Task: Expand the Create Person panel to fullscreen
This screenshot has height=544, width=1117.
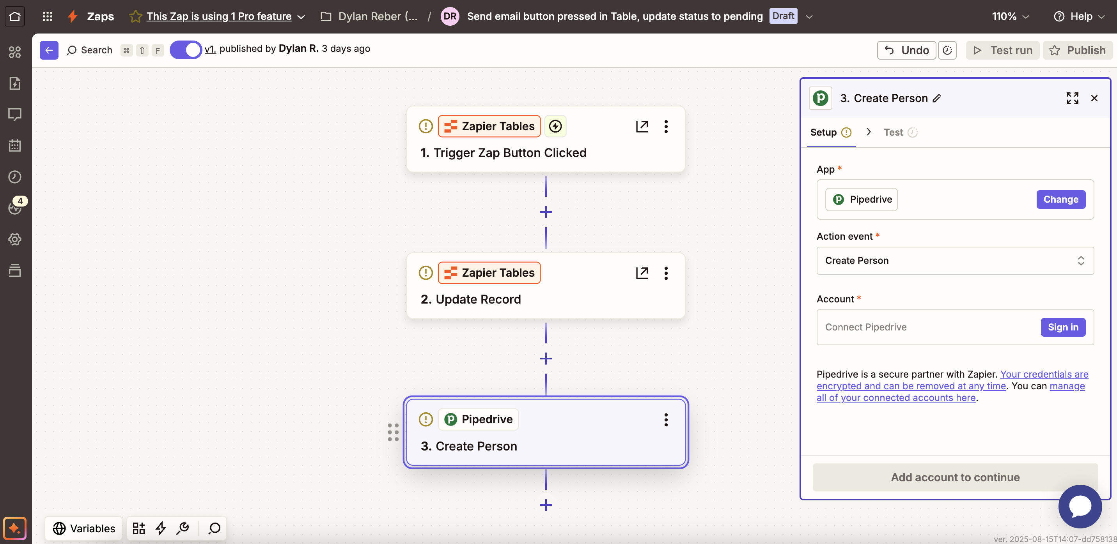Action: 1072,98
